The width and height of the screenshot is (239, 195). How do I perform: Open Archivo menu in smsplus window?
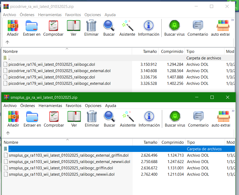[x=10, y=106]
